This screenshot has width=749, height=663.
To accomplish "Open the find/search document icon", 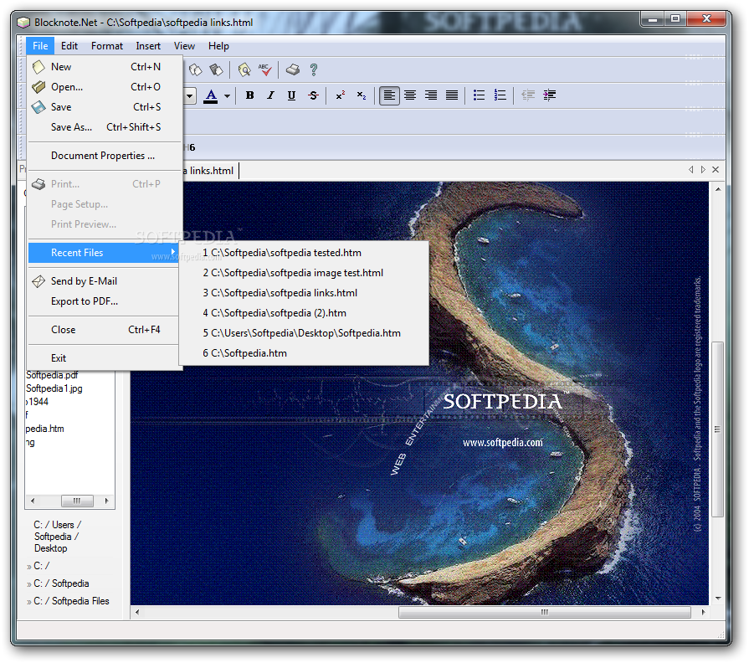I will (x=244, y=70).
